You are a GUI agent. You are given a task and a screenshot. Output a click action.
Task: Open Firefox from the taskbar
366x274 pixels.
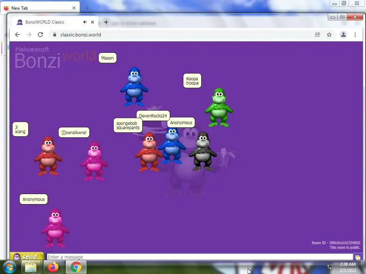pos(53,267)
